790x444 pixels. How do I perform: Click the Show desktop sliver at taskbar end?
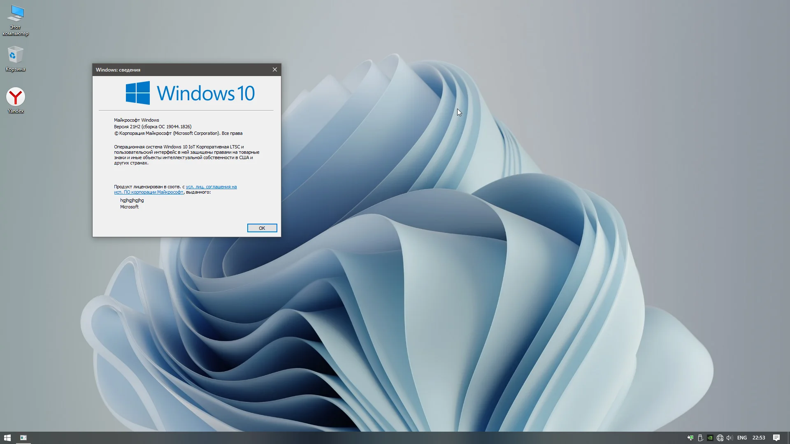point(788,438)
